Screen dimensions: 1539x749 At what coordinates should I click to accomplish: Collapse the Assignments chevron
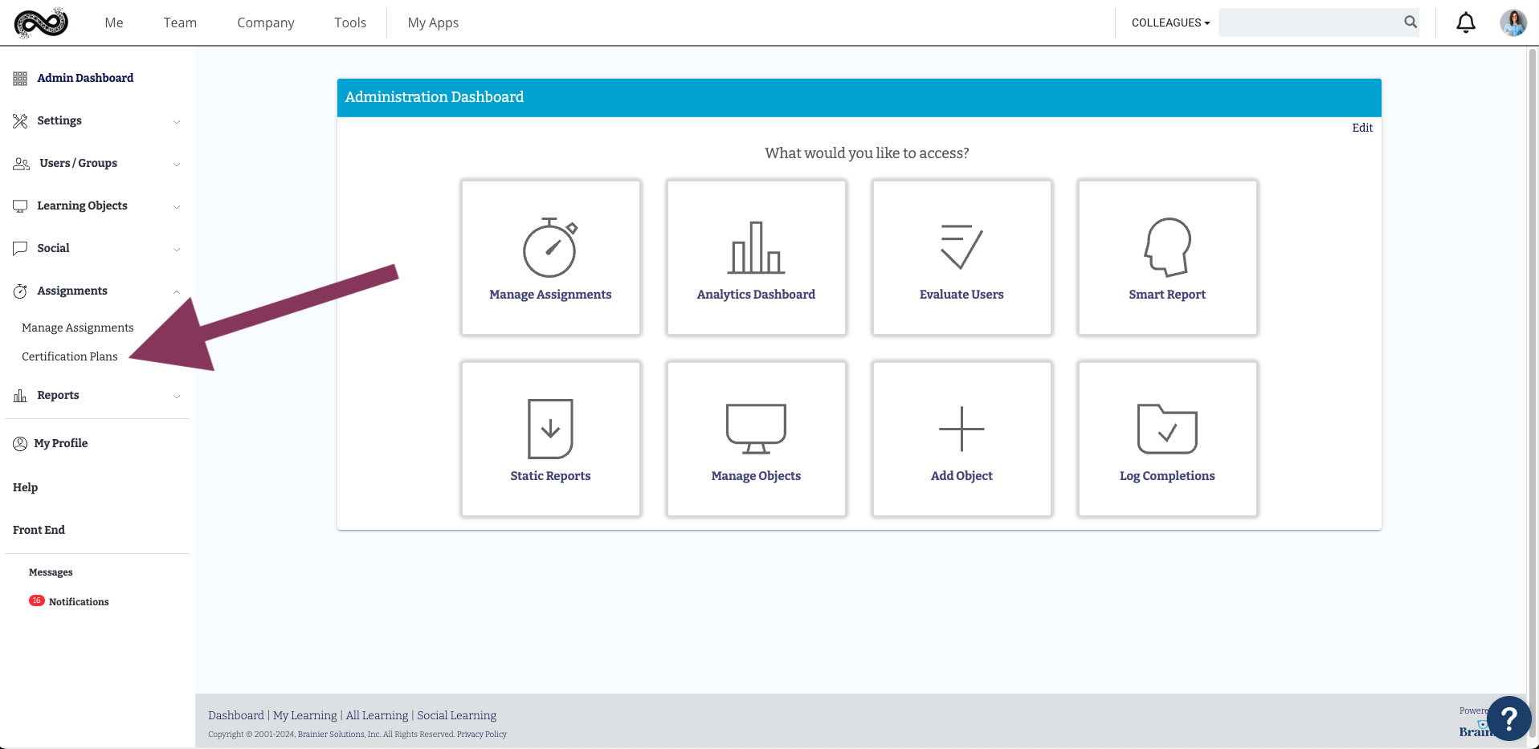click(177, 291)
